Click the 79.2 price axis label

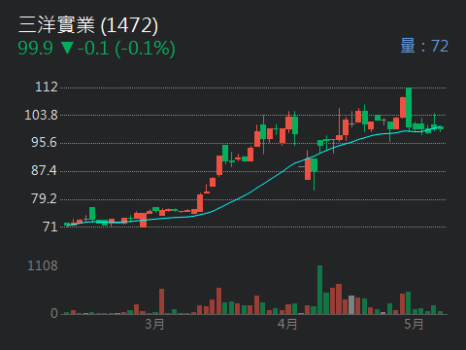44,198
